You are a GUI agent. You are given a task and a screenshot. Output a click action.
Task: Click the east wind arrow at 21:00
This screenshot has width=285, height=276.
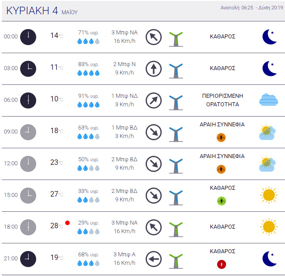tap(154, 259)
